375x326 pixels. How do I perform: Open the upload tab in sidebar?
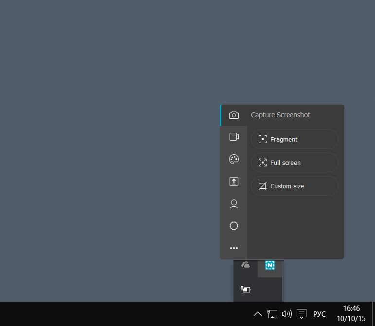pos(234,181)
